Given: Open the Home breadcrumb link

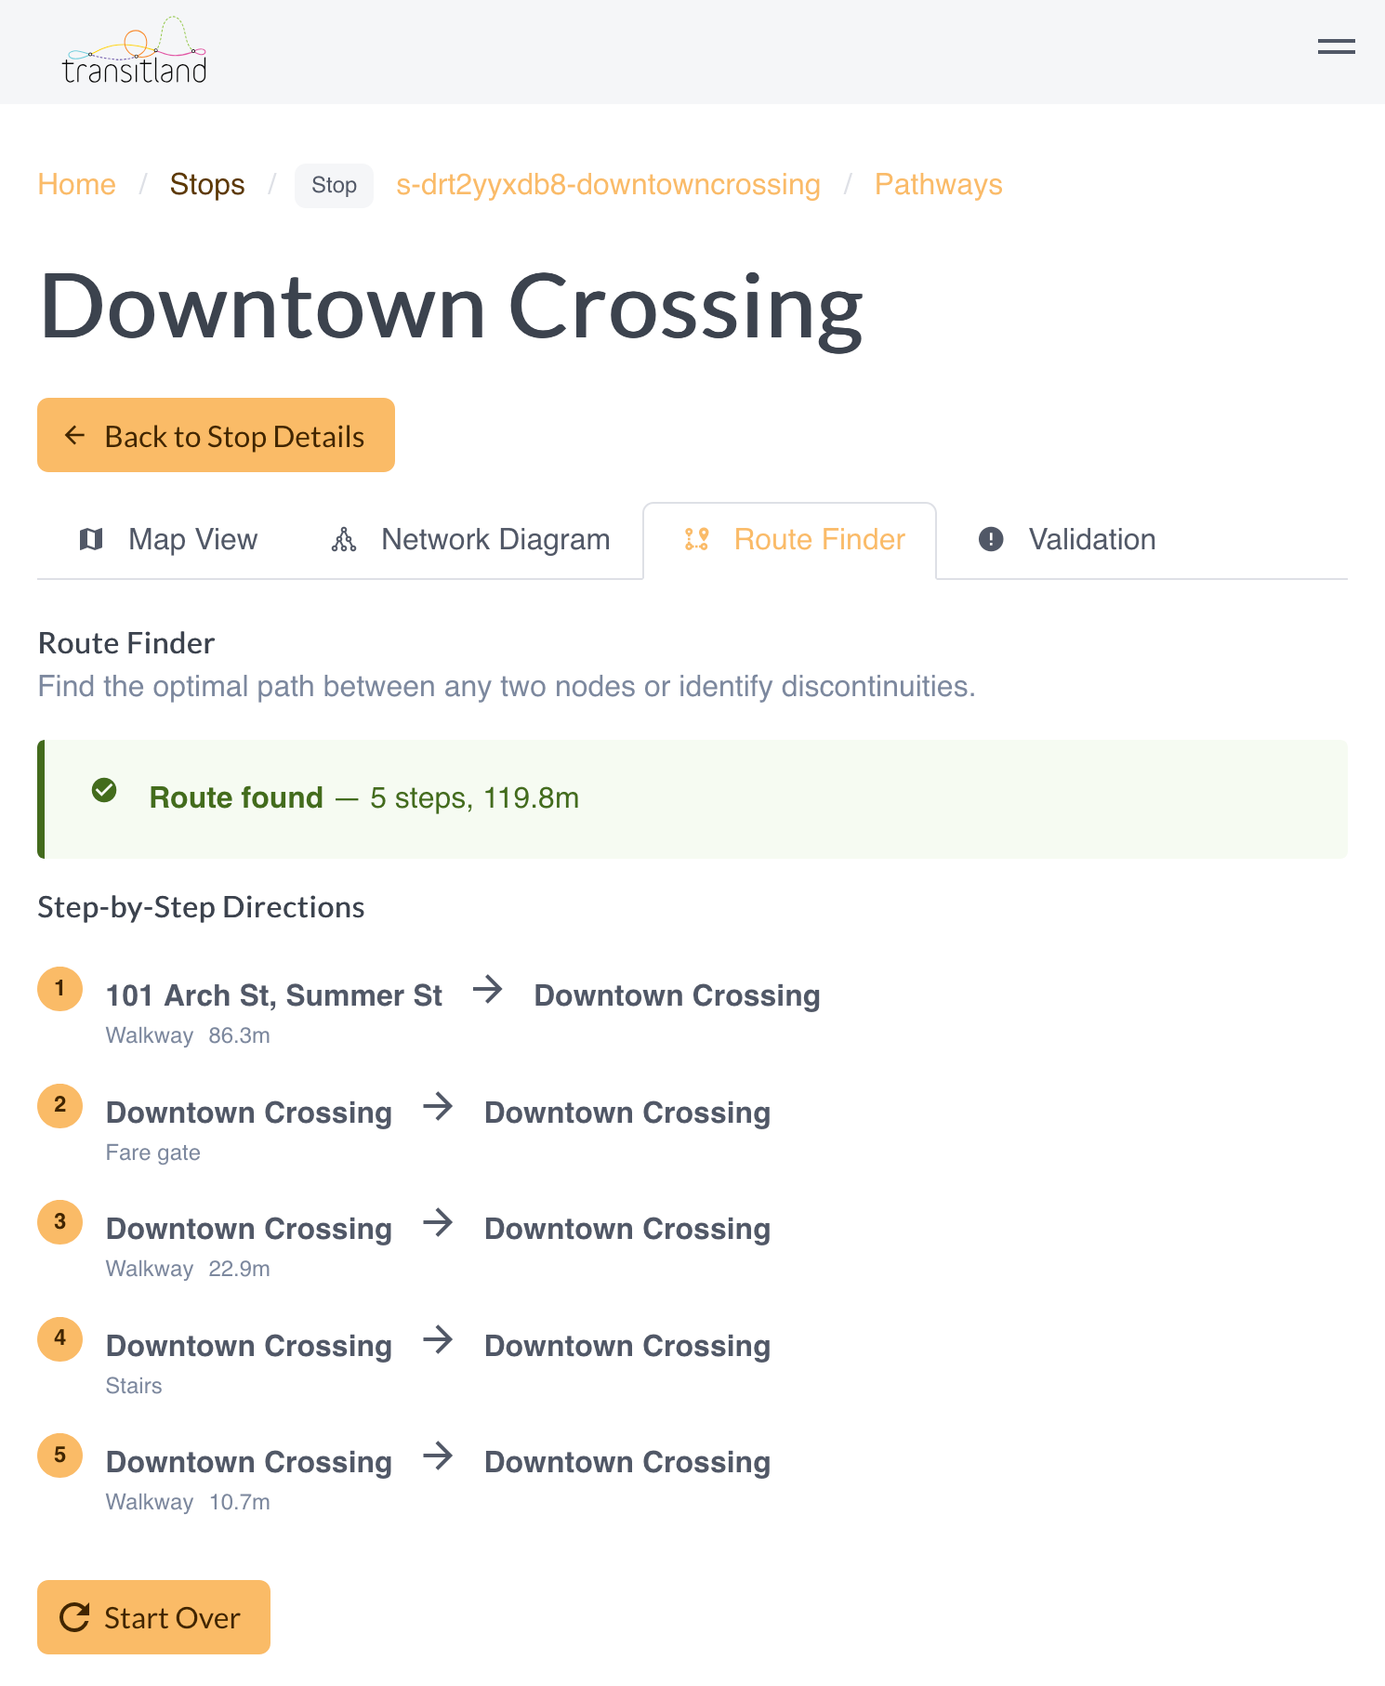Looking at the screenshot, I should 76,184.
